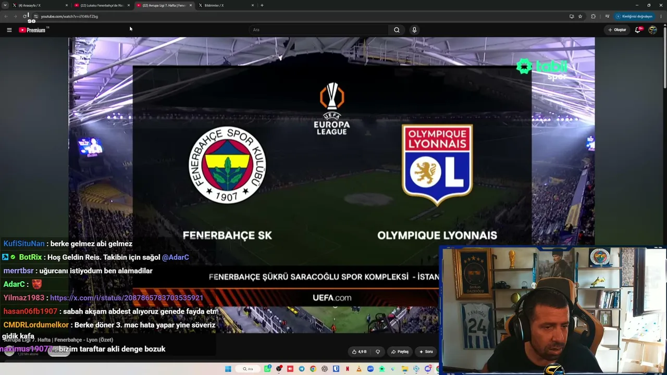Image resolution: width=667 pixels, height=375 pixels.
Task: Click the YouTube 'Ara' search field
Action: [319, 30]
